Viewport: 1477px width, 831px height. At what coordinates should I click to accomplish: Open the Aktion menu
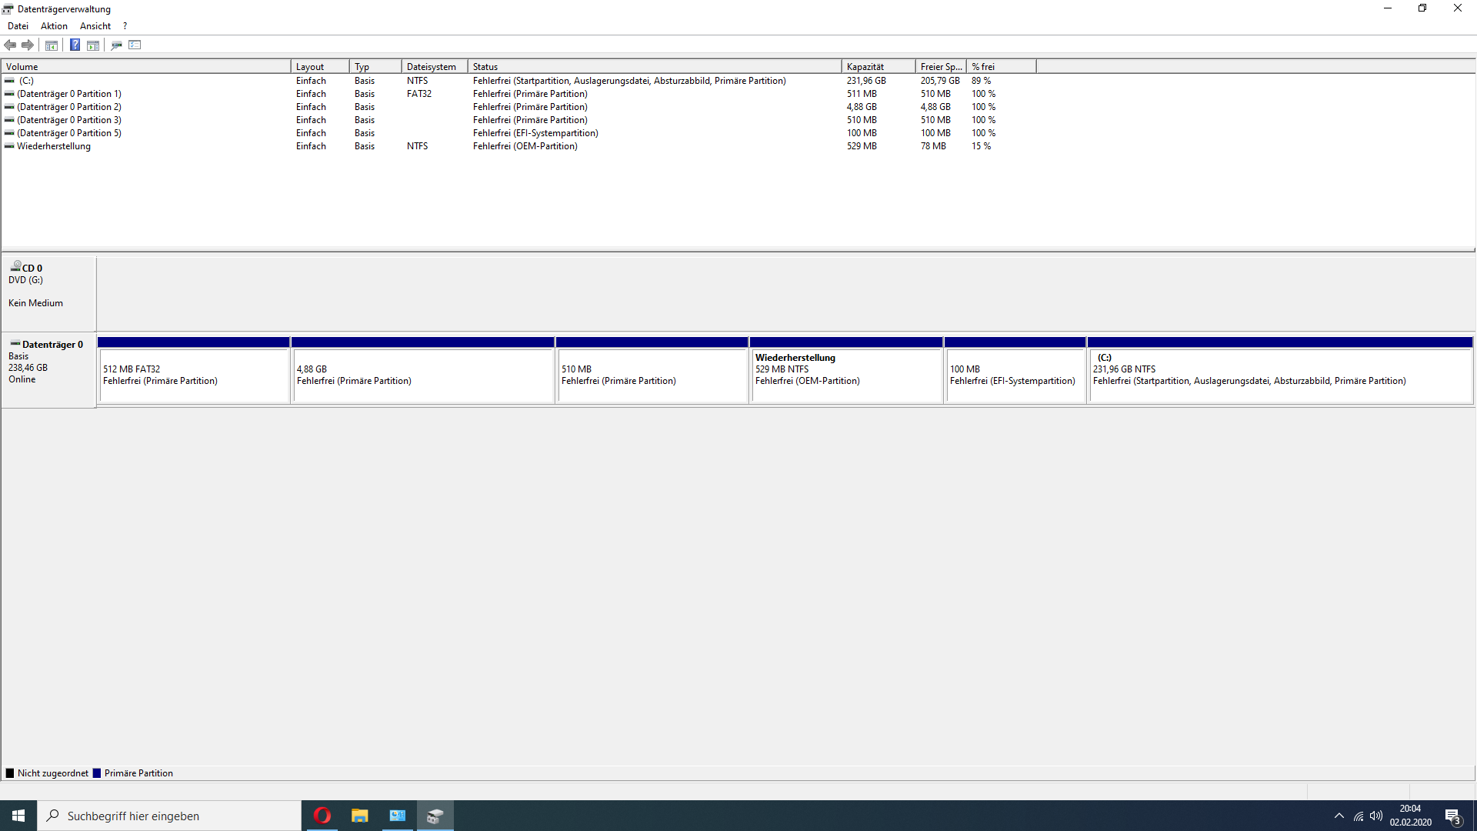[x=54, y=26]
